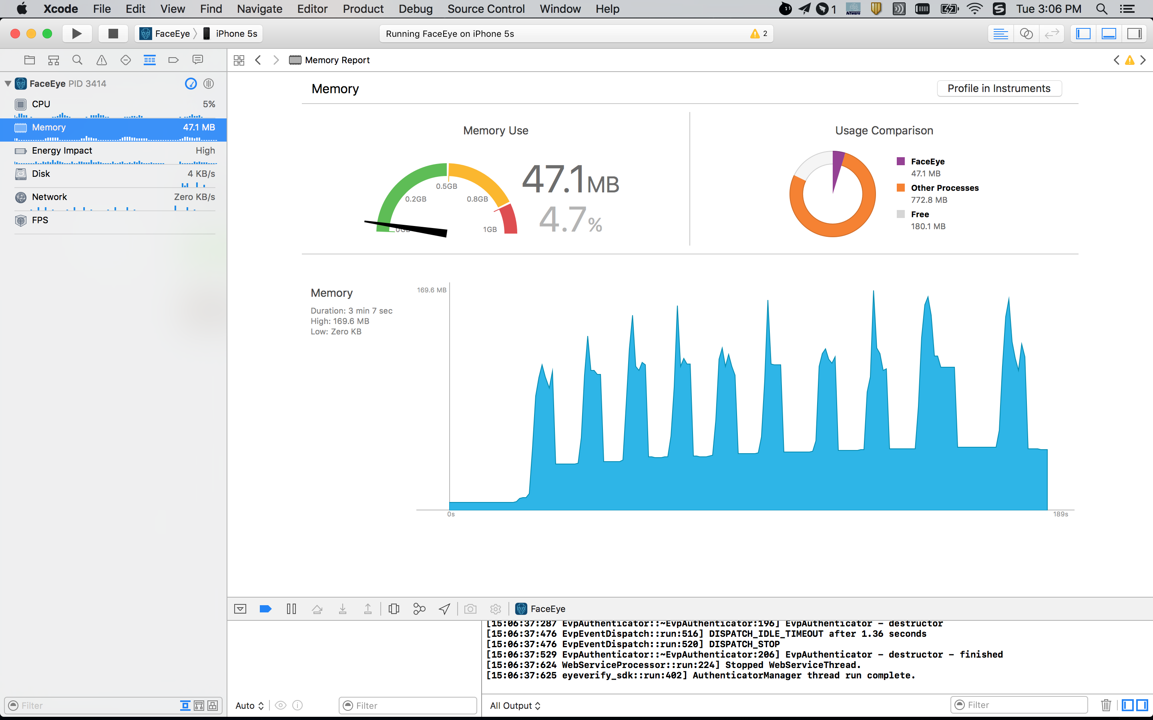Collapse the FaceEye PID 3414 process
The width and height of the screenshot is (1153, 720).
8,83
